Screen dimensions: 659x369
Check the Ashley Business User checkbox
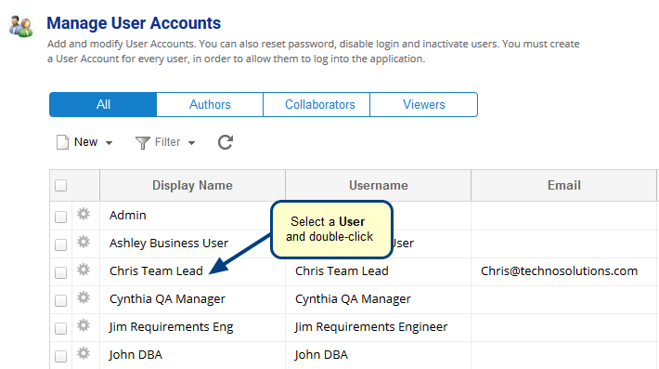pyautogui.click(x=61, y=244)
